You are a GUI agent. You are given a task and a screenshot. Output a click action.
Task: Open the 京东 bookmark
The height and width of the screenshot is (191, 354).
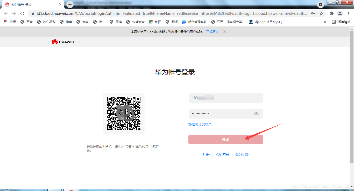[99, 22]
